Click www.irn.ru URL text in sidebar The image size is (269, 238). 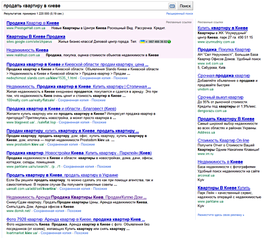click(206, 154)
